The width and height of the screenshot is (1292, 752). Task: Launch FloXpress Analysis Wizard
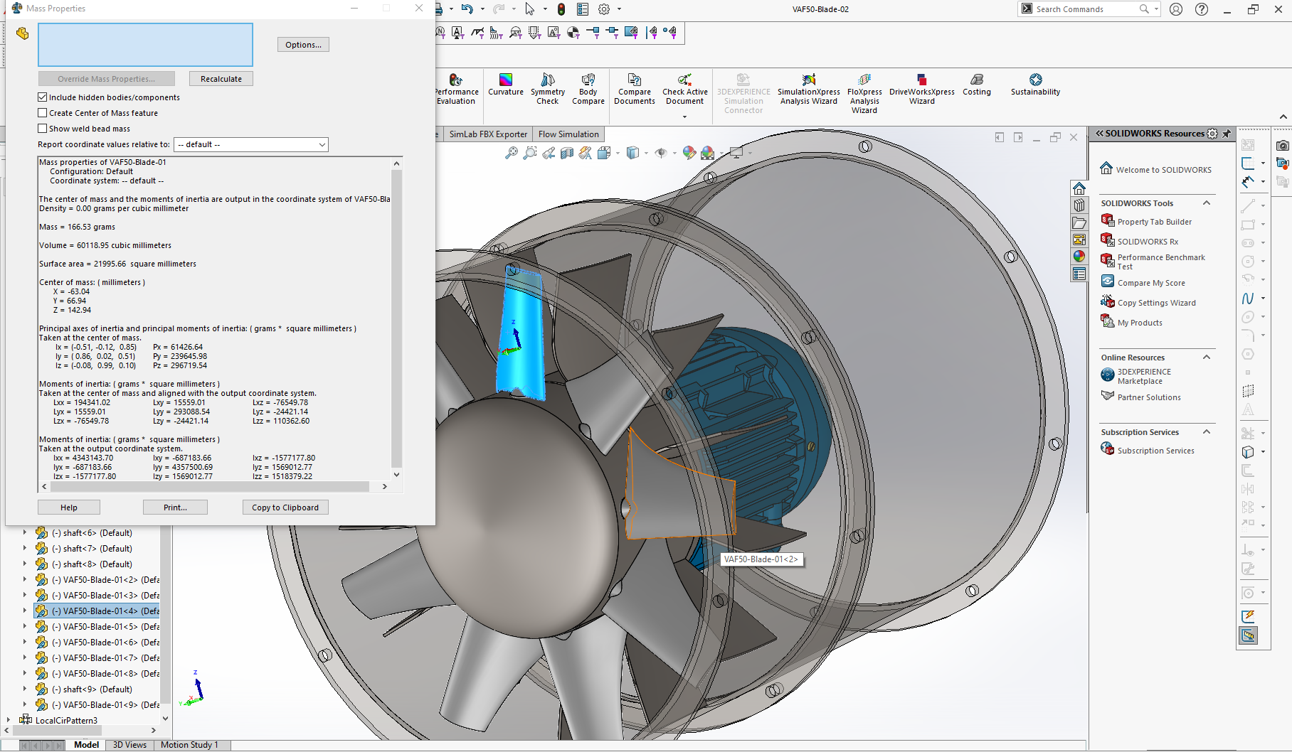864,93
